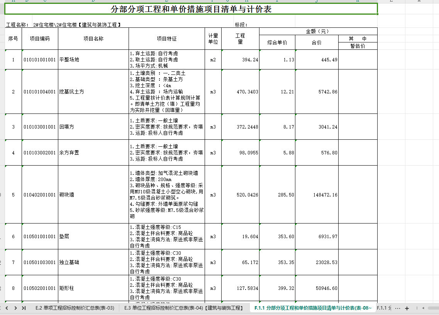Click the 余方弃置 item name cell
Image resolution: width=439 pixels, height=315 pixels.
(x=93, y=152)
